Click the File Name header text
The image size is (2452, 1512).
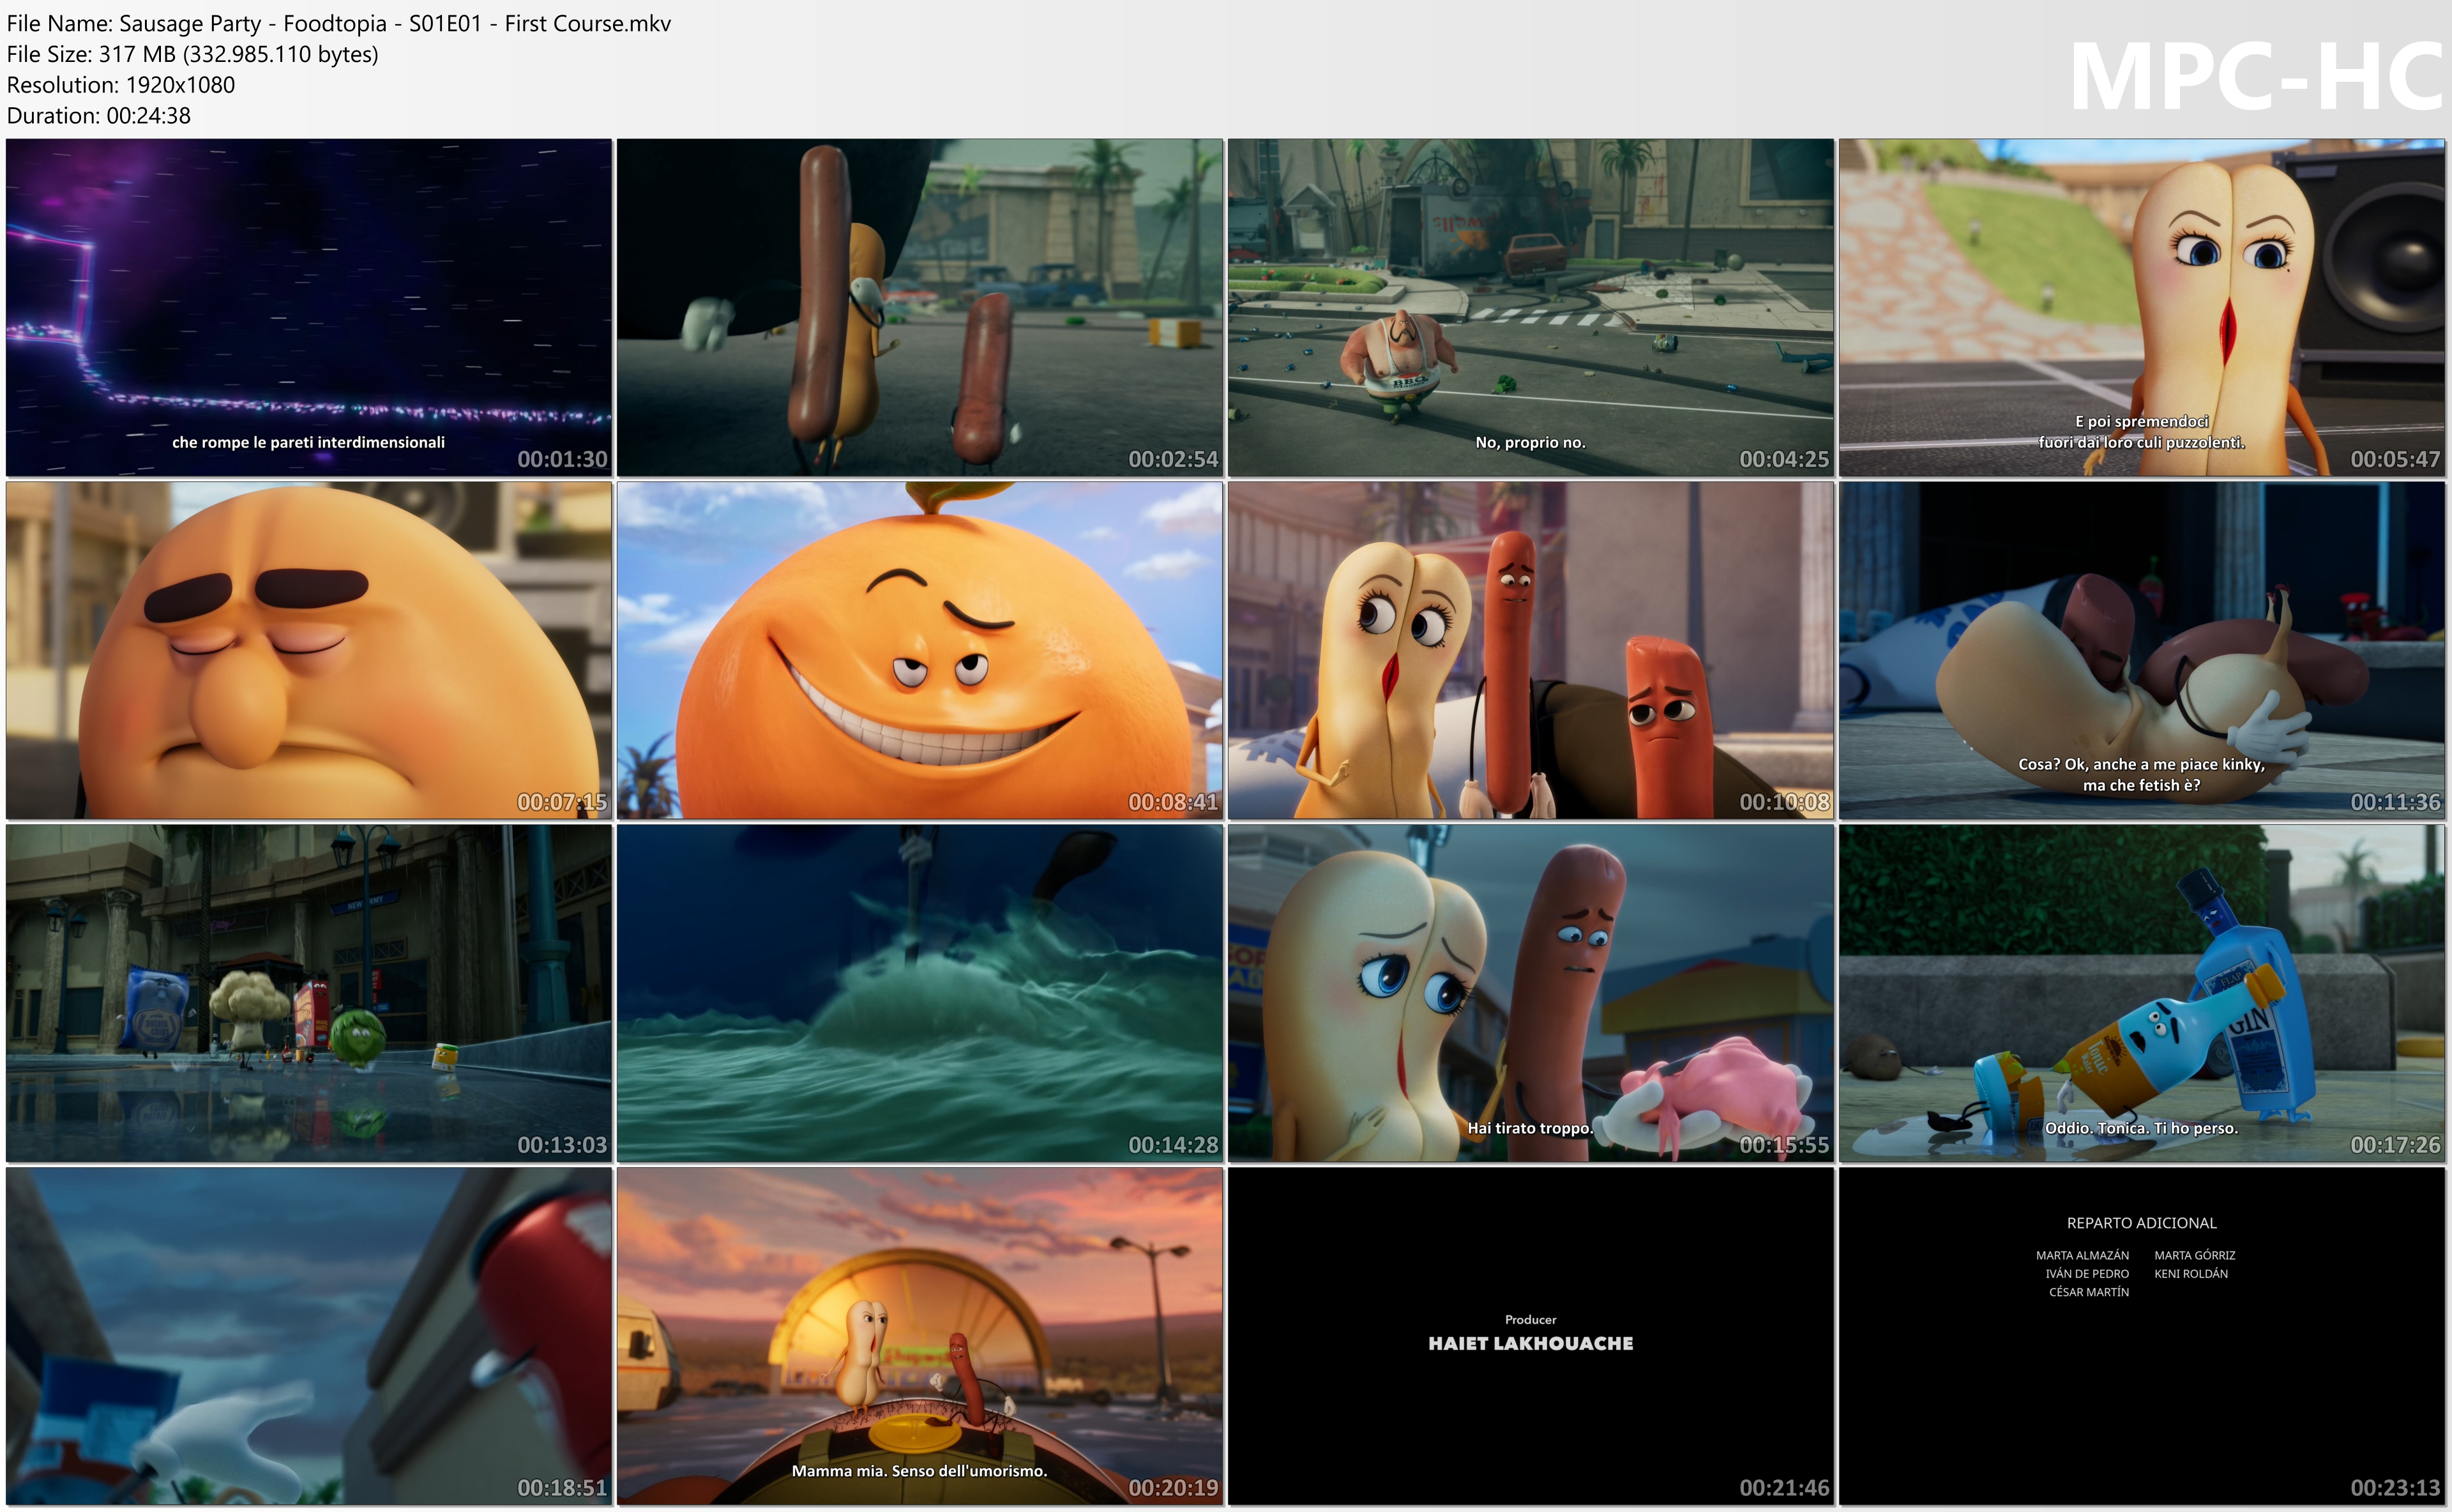[338, 23]
